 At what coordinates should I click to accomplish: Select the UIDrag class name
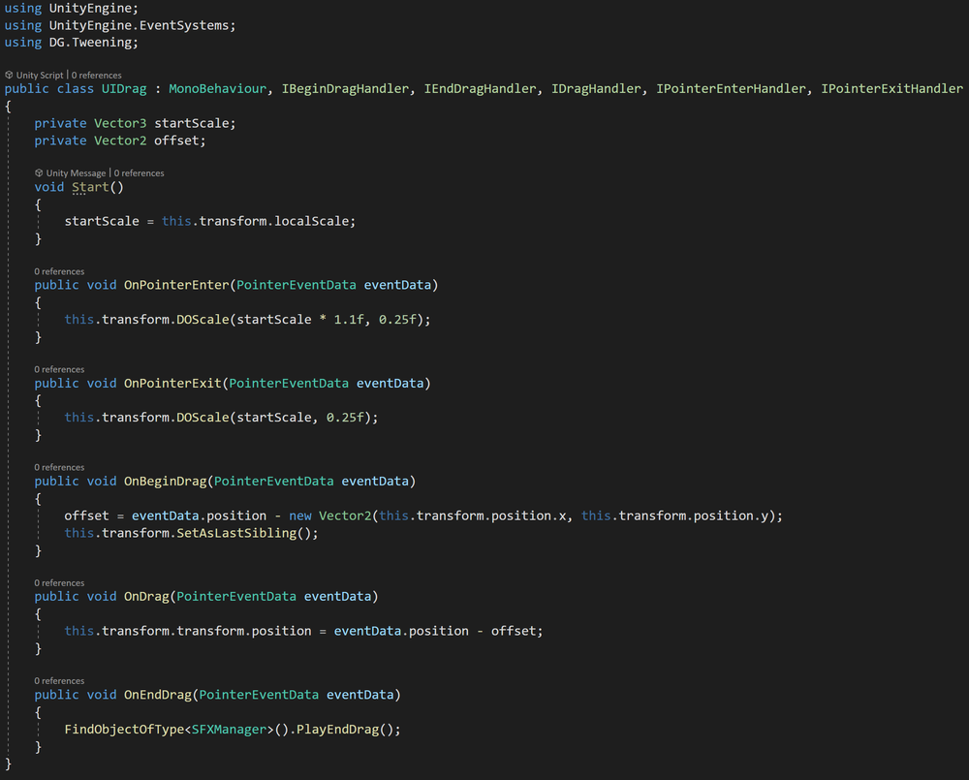[x=123, y=88]
